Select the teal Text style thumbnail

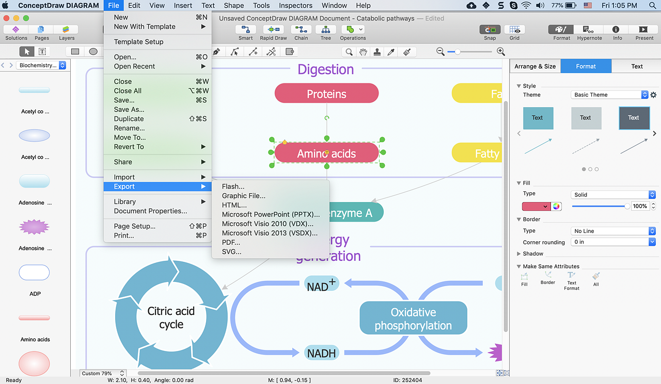[538, 118]
